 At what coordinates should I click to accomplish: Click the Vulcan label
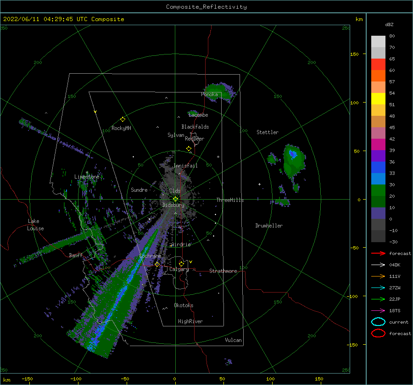click(x=233, y=340)
